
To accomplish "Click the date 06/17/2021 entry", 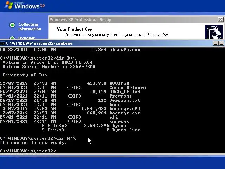I will coord(14,100).
